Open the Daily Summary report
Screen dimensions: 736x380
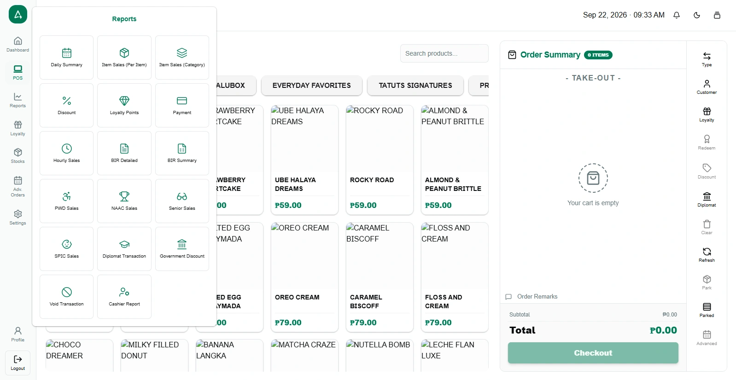[66, 58]
